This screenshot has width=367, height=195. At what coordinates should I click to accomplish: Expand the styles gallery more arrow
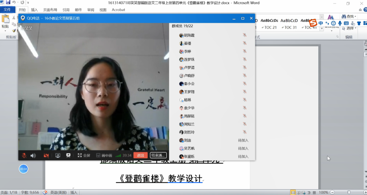coord(322,29)
